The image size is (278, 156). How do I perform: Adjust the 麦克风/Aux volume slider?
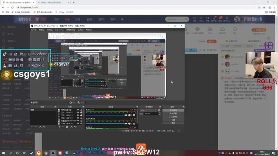(x=107, y=115)
